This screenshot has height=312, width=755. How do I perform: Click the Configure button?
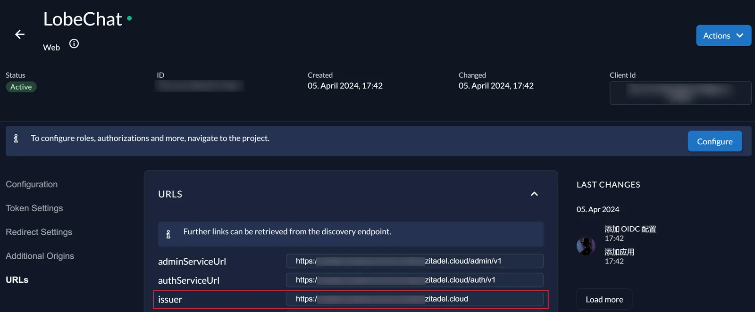715,141
